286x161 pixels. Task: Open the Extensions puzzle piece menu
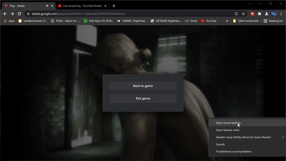pyautogui.click(x=259, y=14)
